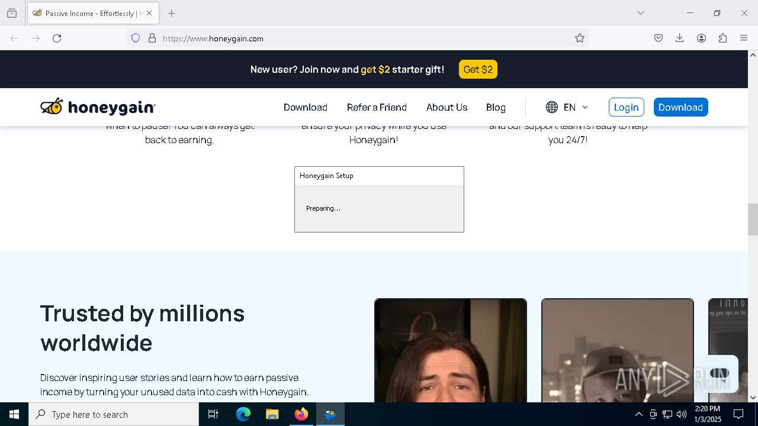Open the extensions puzzle icon

722,38
